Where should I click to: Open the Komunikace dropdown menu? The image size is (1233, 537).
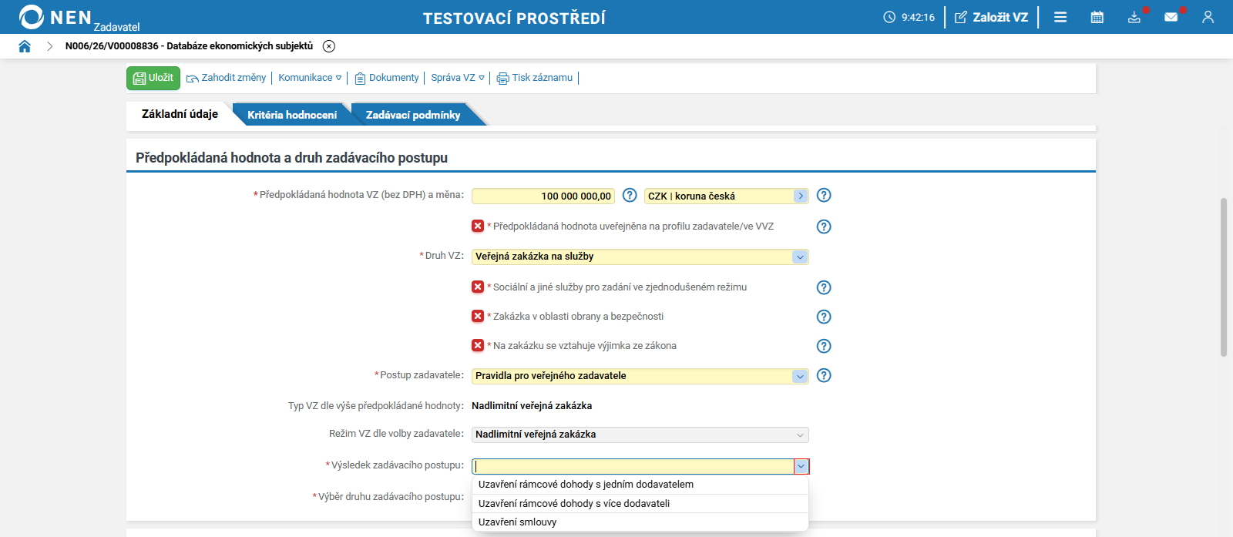[310, 78]
